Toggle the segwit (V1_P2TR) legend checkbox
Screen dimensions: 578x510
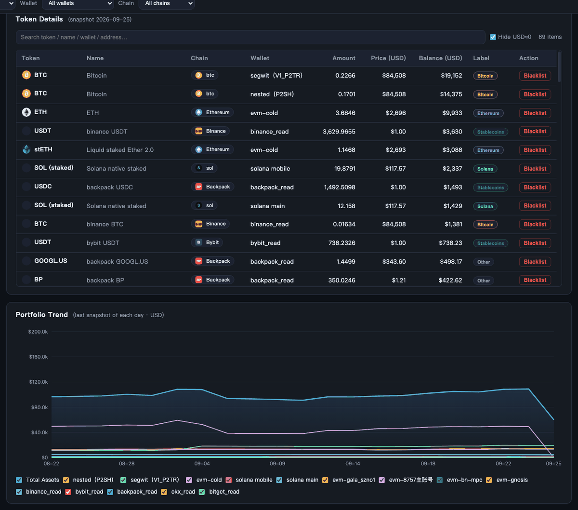click(123, 480)
